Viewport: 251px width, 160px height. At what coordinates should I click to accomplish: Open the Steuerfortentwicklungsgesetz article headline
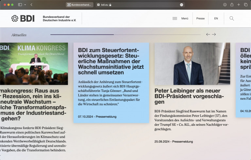coord(109,61)
